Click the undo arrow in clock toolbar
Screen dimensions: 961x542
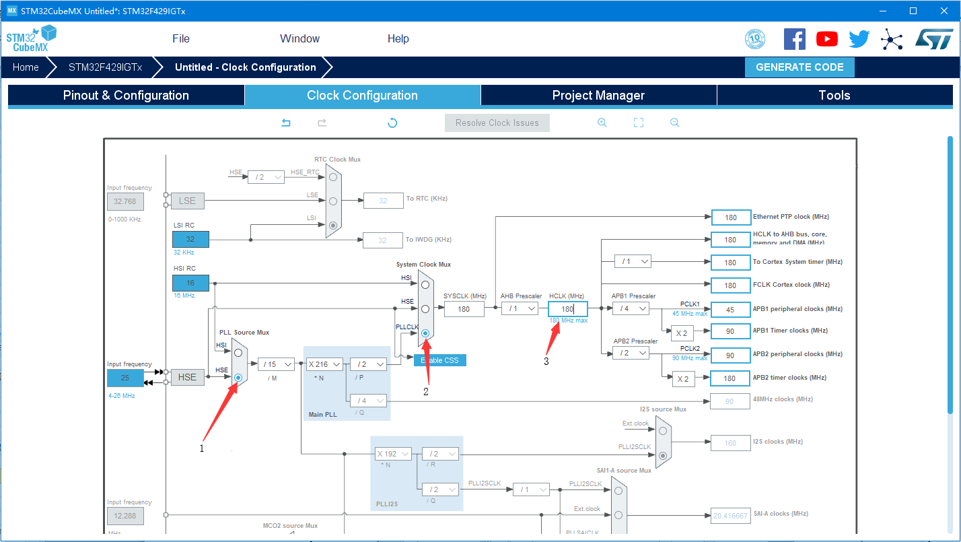pyautogui.click(x=286, y=123)
